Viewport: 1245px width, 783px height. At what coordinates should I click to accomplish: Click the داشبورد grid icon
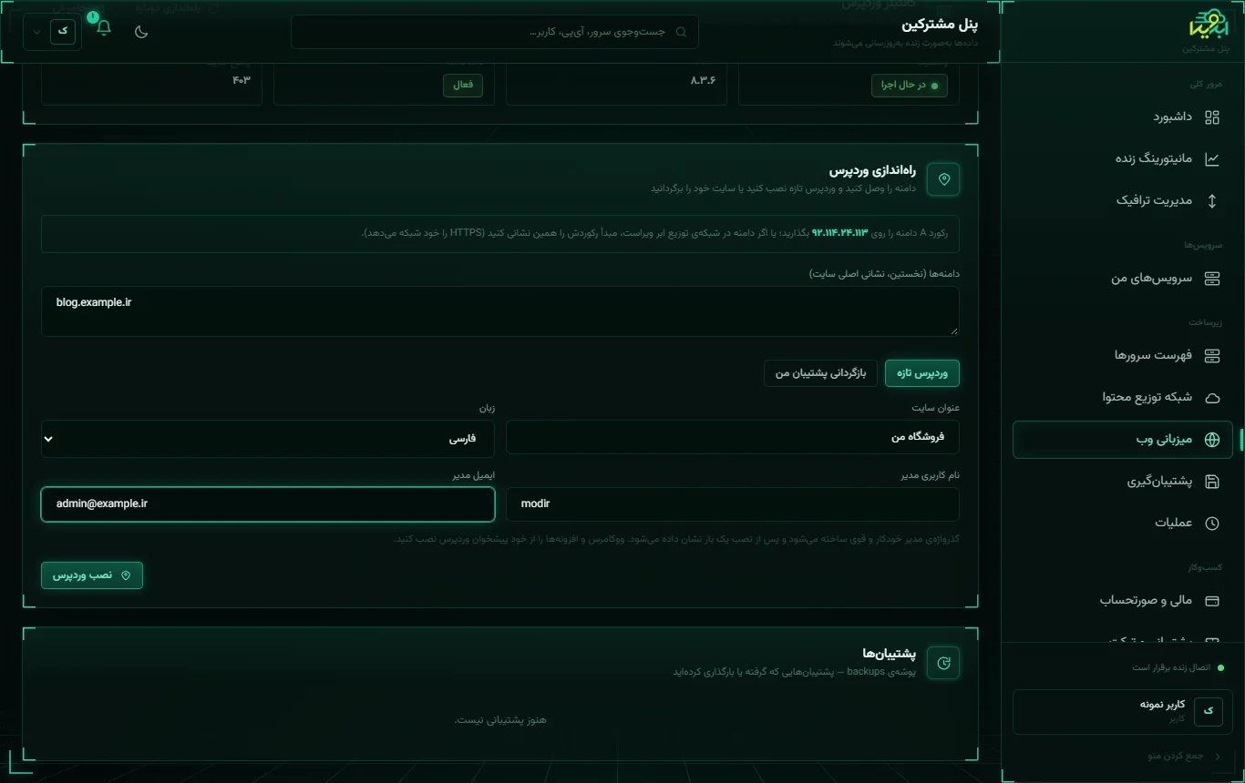[1211, 117]
